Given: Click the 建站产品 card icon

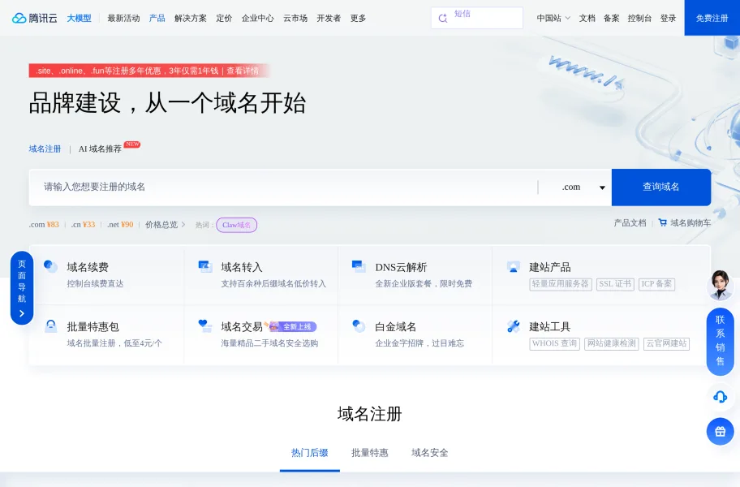Looking at the screenshot, I should [513, 266].
